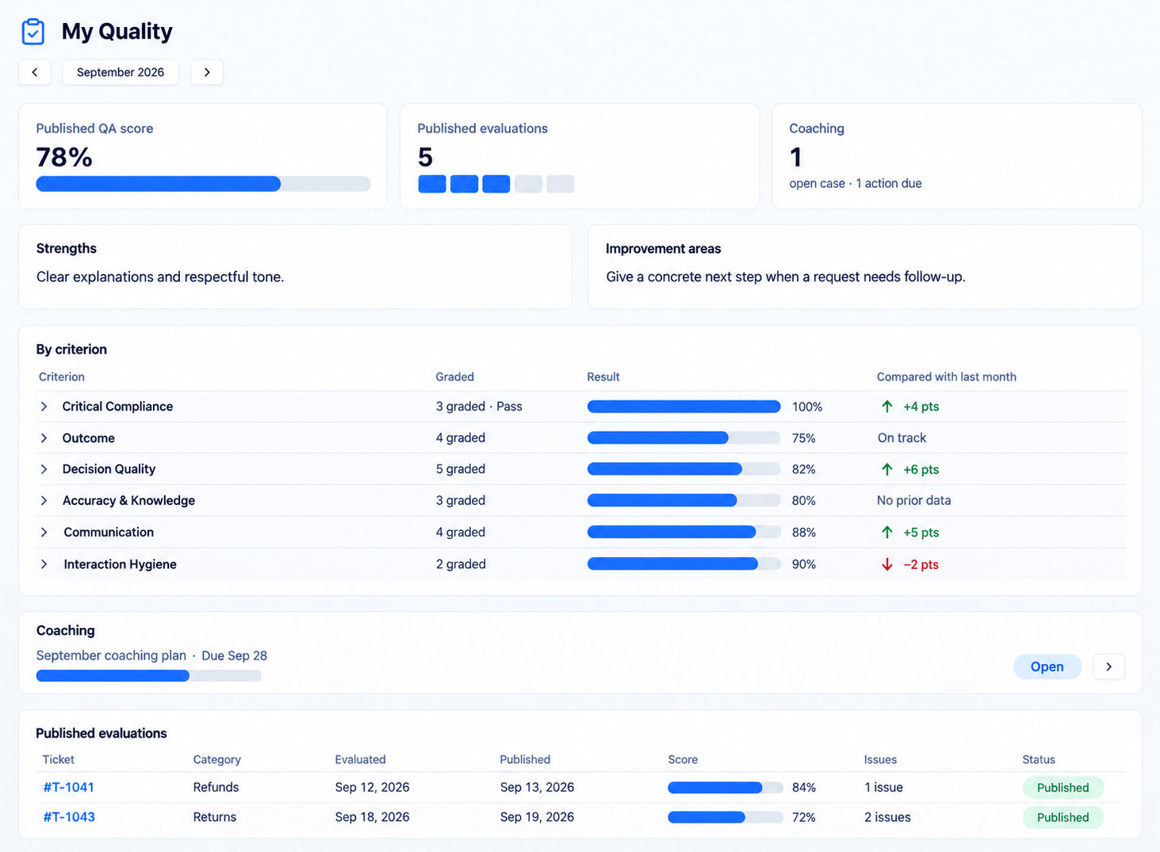Click '3 graded · Pass' for Critical Compliance

pos(479,407)
